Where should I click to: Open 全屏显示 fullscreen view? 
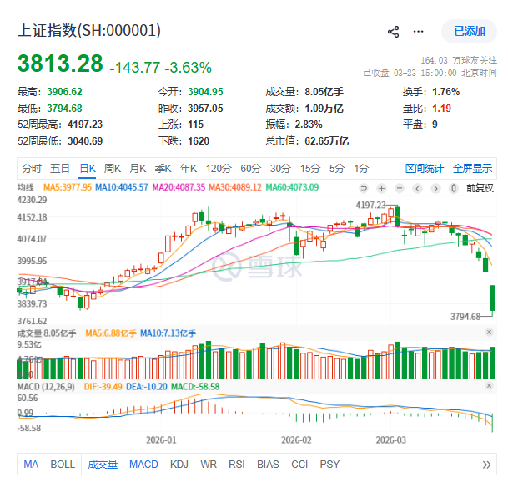click(472, 169)
